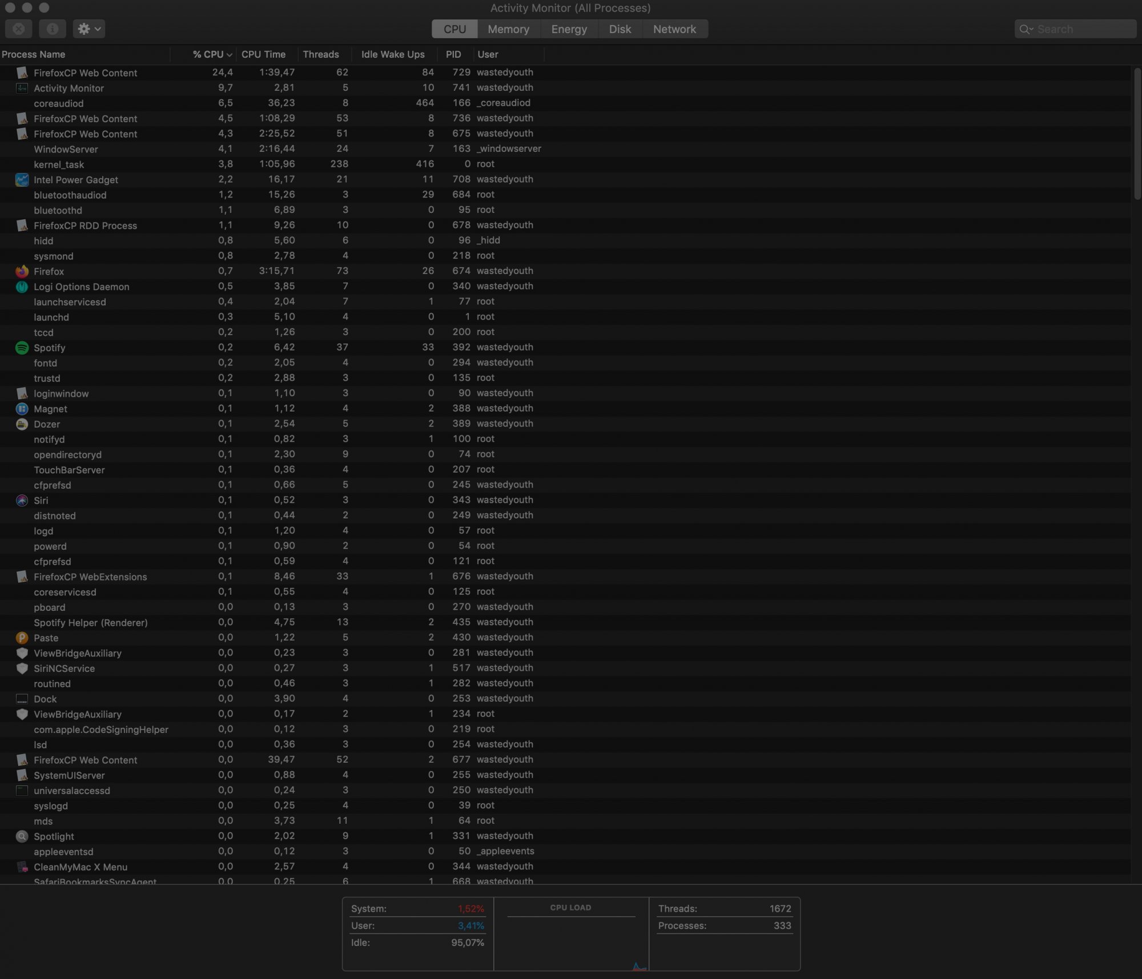Click the process list vertical scrollbar
Viewport: 1142px width, 979px height.
1137,134
